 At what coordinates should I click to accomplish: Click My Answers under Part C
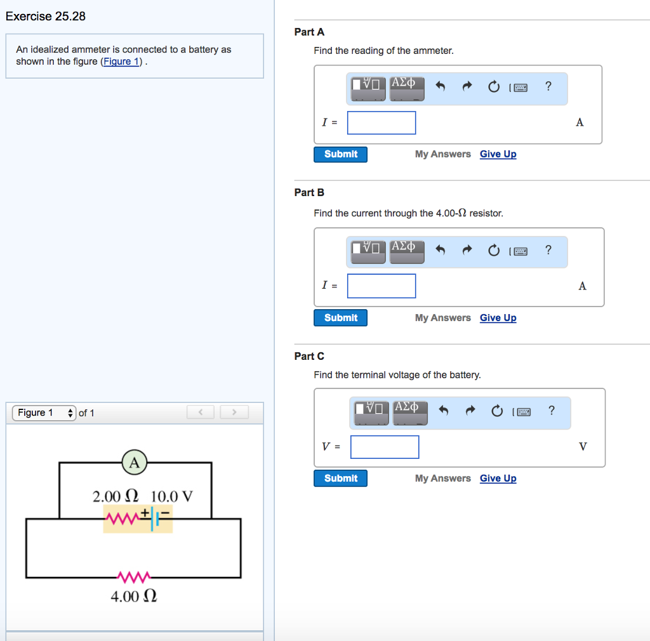click(442, 478)
